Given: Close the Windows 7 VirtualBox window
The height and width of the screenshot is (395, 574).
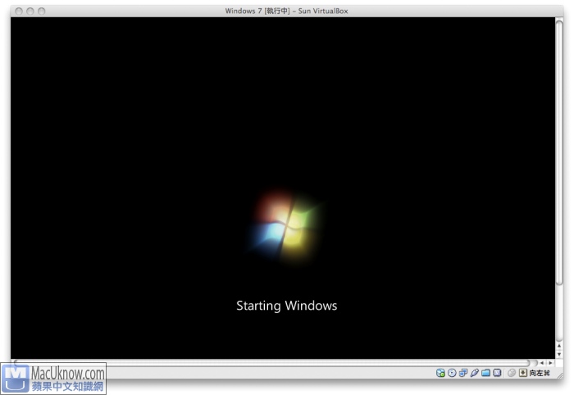Looking at the screenshot, I should coord(19,11).
